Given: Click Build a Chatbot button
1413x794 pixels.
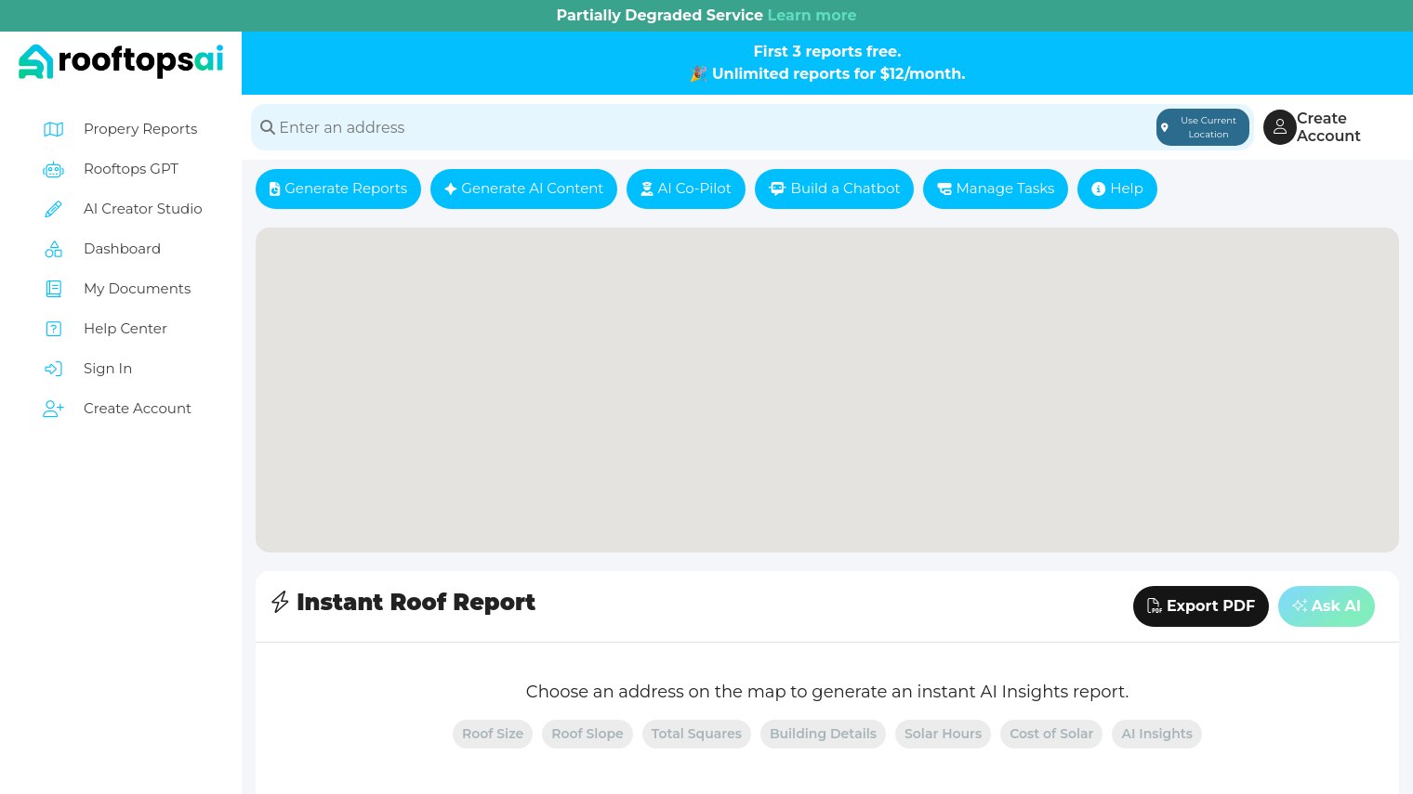Looking at the screenshot, I should pyautogui.click(x=834, y=189).
